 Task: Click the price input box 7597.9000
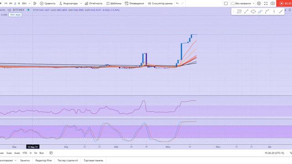point(15,15)
